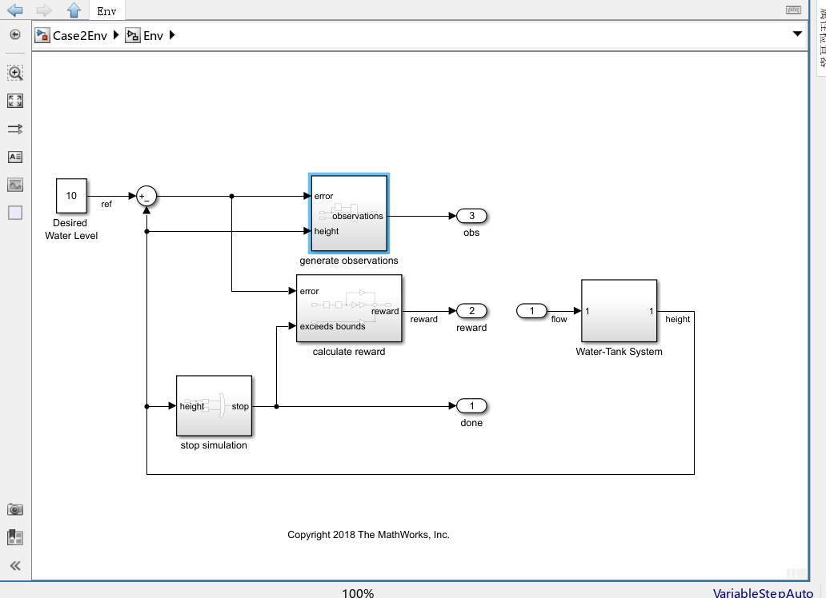Expand the arrow after Case2Env in breadcrumb
This screenshot has width=826, height=598.
click(x=116, y=35)
